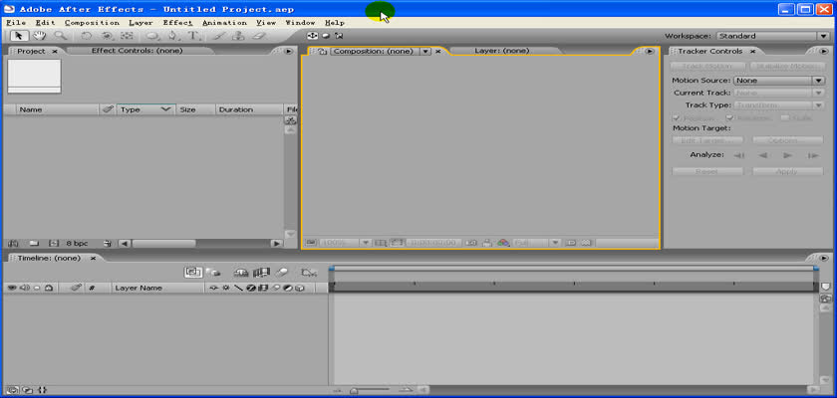Click the Track Motion button
The height and width of the screenshot is (398, 837).
pos(707,66)
